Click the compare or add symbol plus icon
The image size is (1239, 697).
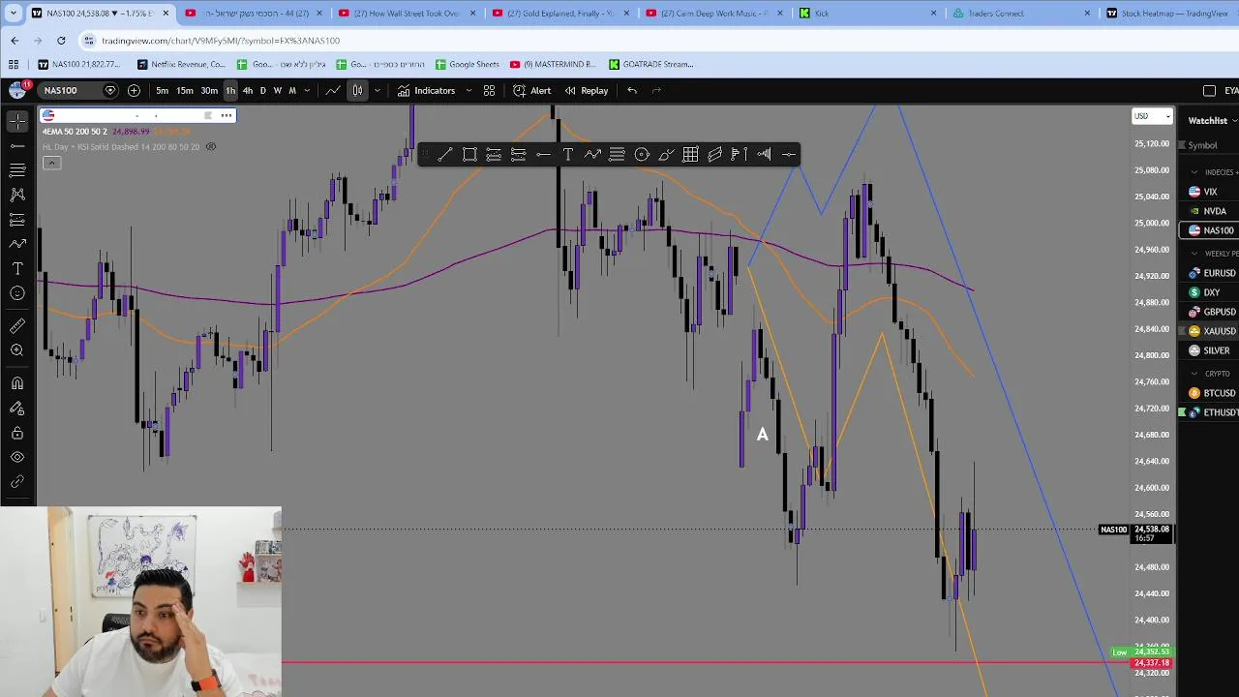134,90
